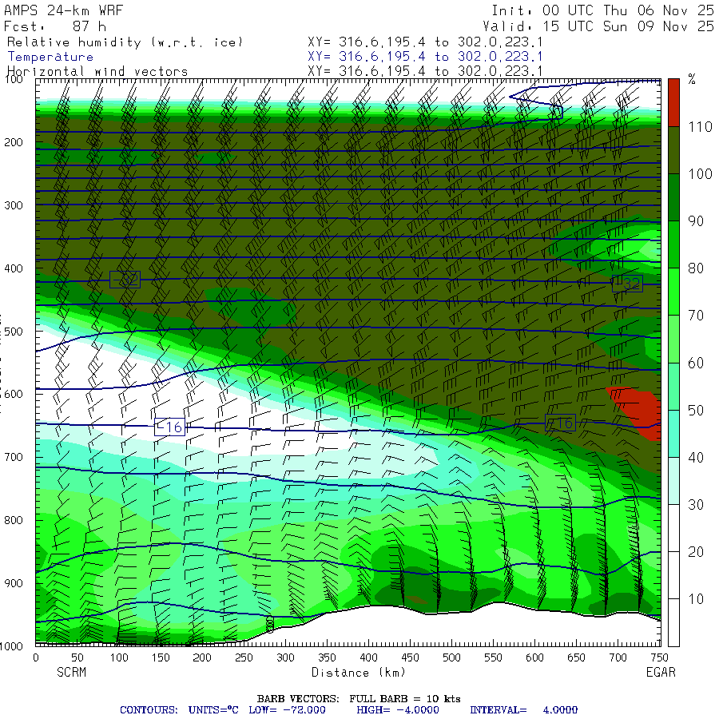
Task: Click the 1000 label at the pressure axis bottom
Action: [x=11, y=646]
